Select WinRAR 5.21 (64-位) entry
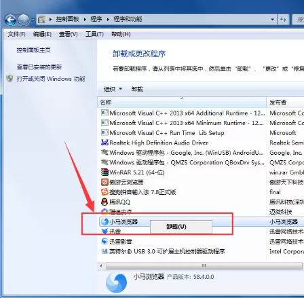Screen dimensions: 304x298 (137, 172)
